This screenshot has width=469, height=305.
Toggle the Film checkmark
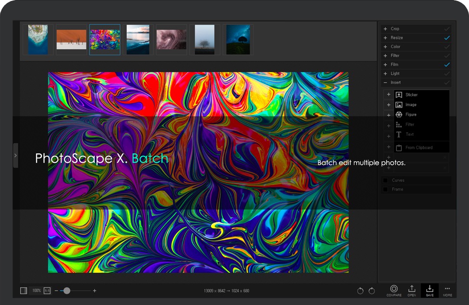447,64
